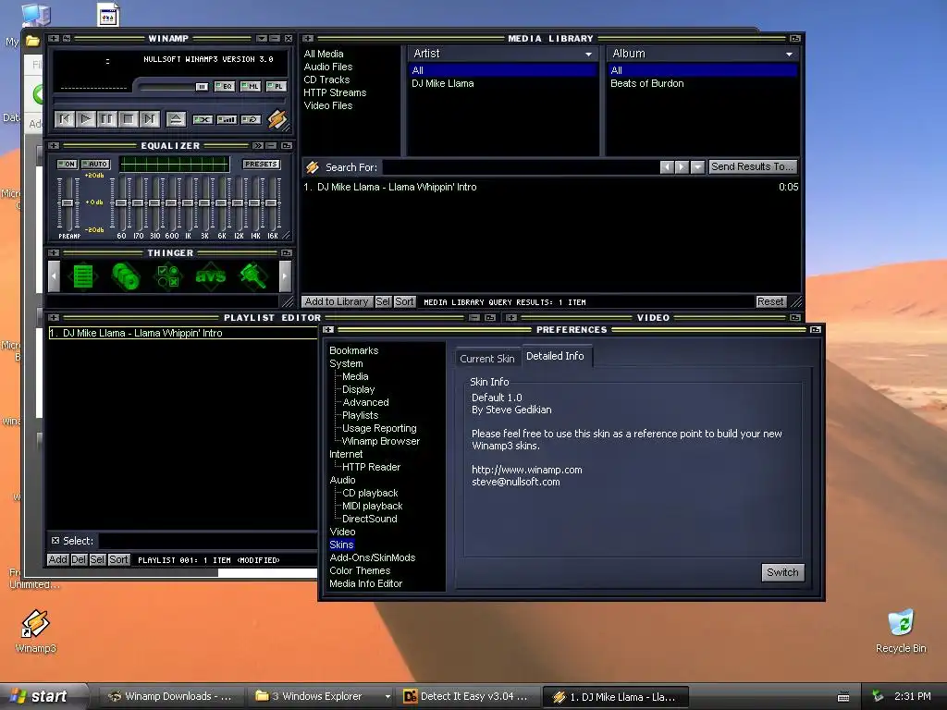
Task: Start playback with the Play button
Action: coord(86,119)
